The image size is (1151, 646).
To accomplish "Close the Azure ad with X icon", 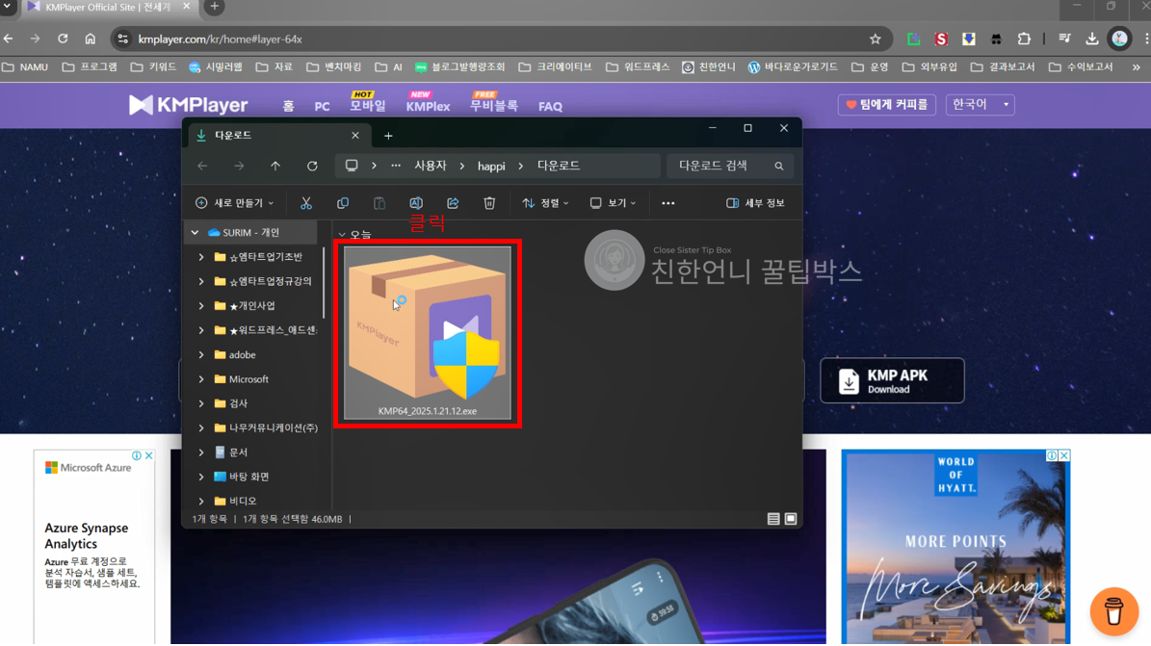I will pyautogui.click(x=149, y=456).
